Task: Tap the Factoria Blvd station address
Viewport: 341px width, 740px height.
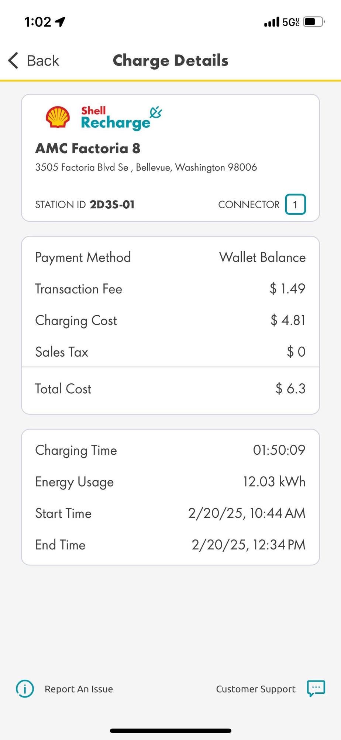Action: [x=146, y=167]
